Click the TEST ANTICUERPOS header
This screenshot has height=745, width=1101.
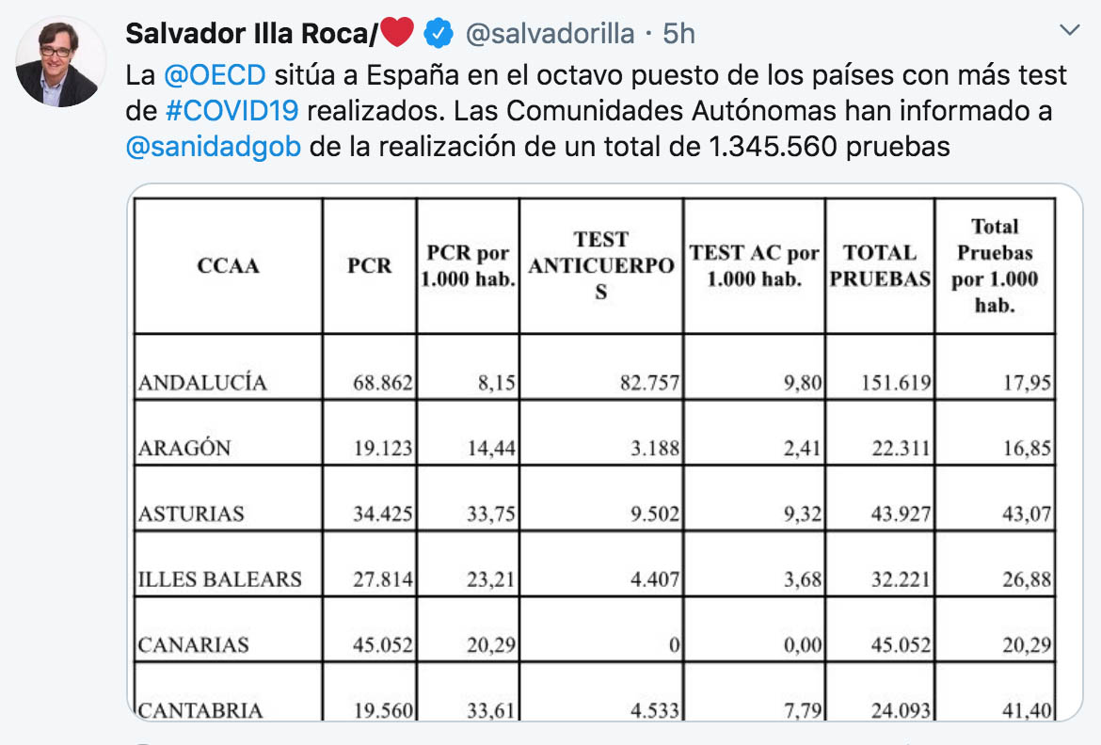pyautogui.click(x=601, y=265)
